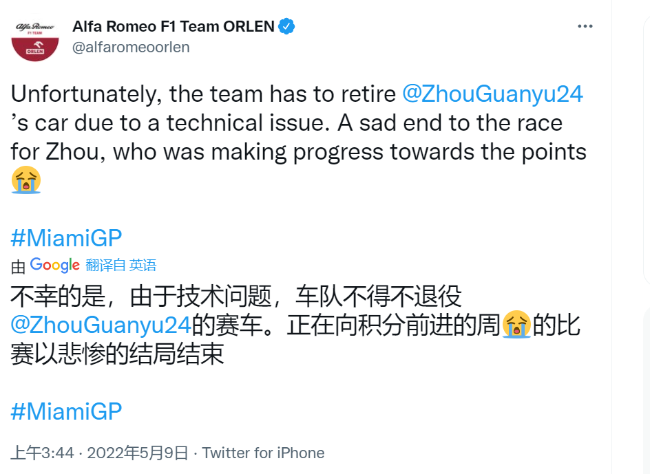Open the three-dot more options menu

click(585, 27)
